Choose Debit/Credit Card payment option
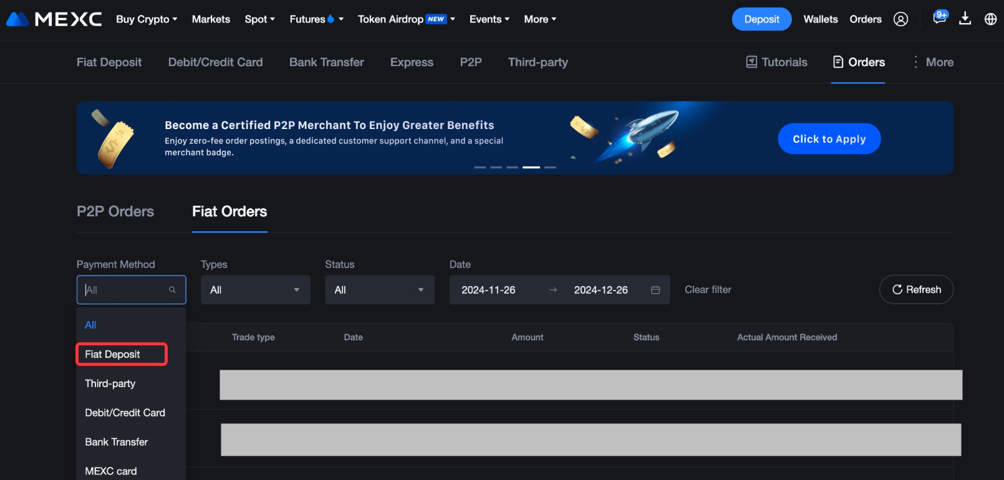This screenshot has width=1004, height=480. [x=125, y=413]
